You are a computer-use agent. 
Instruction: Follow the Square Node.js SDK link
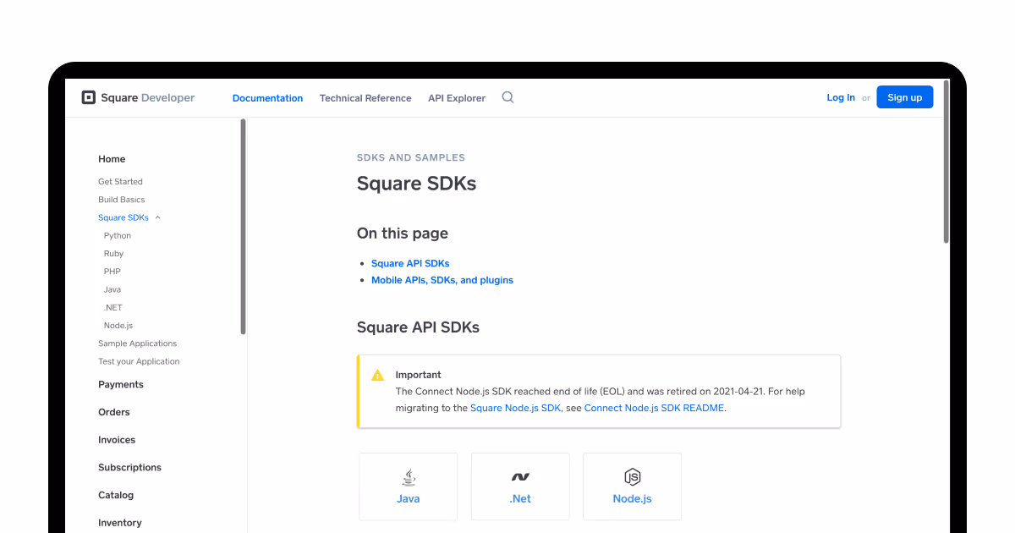[516, 408]
